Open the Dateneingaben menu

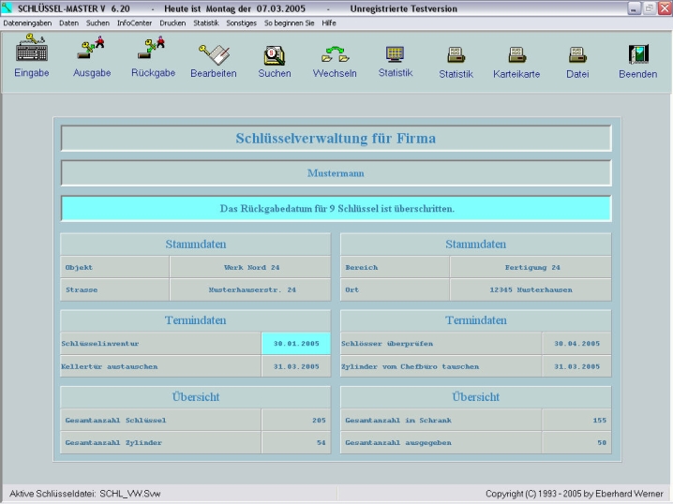pos(27,22)
